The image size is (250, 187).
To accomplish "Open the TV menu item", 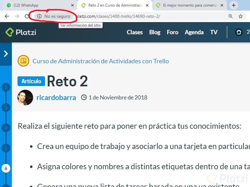I will coord(214,32).
